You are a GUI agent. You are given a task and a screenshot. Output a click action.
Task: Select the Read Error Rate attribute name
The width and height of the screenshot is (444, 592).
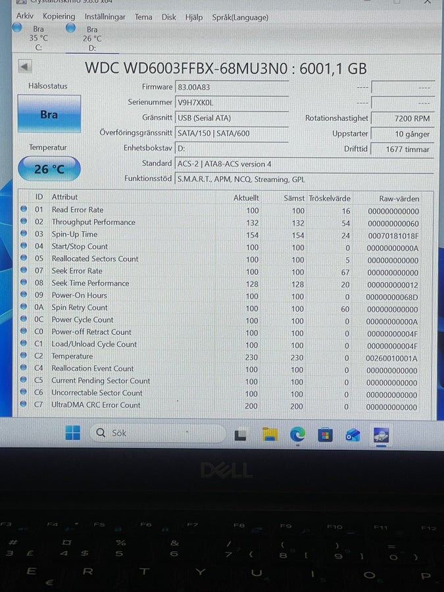coord(78,210)
